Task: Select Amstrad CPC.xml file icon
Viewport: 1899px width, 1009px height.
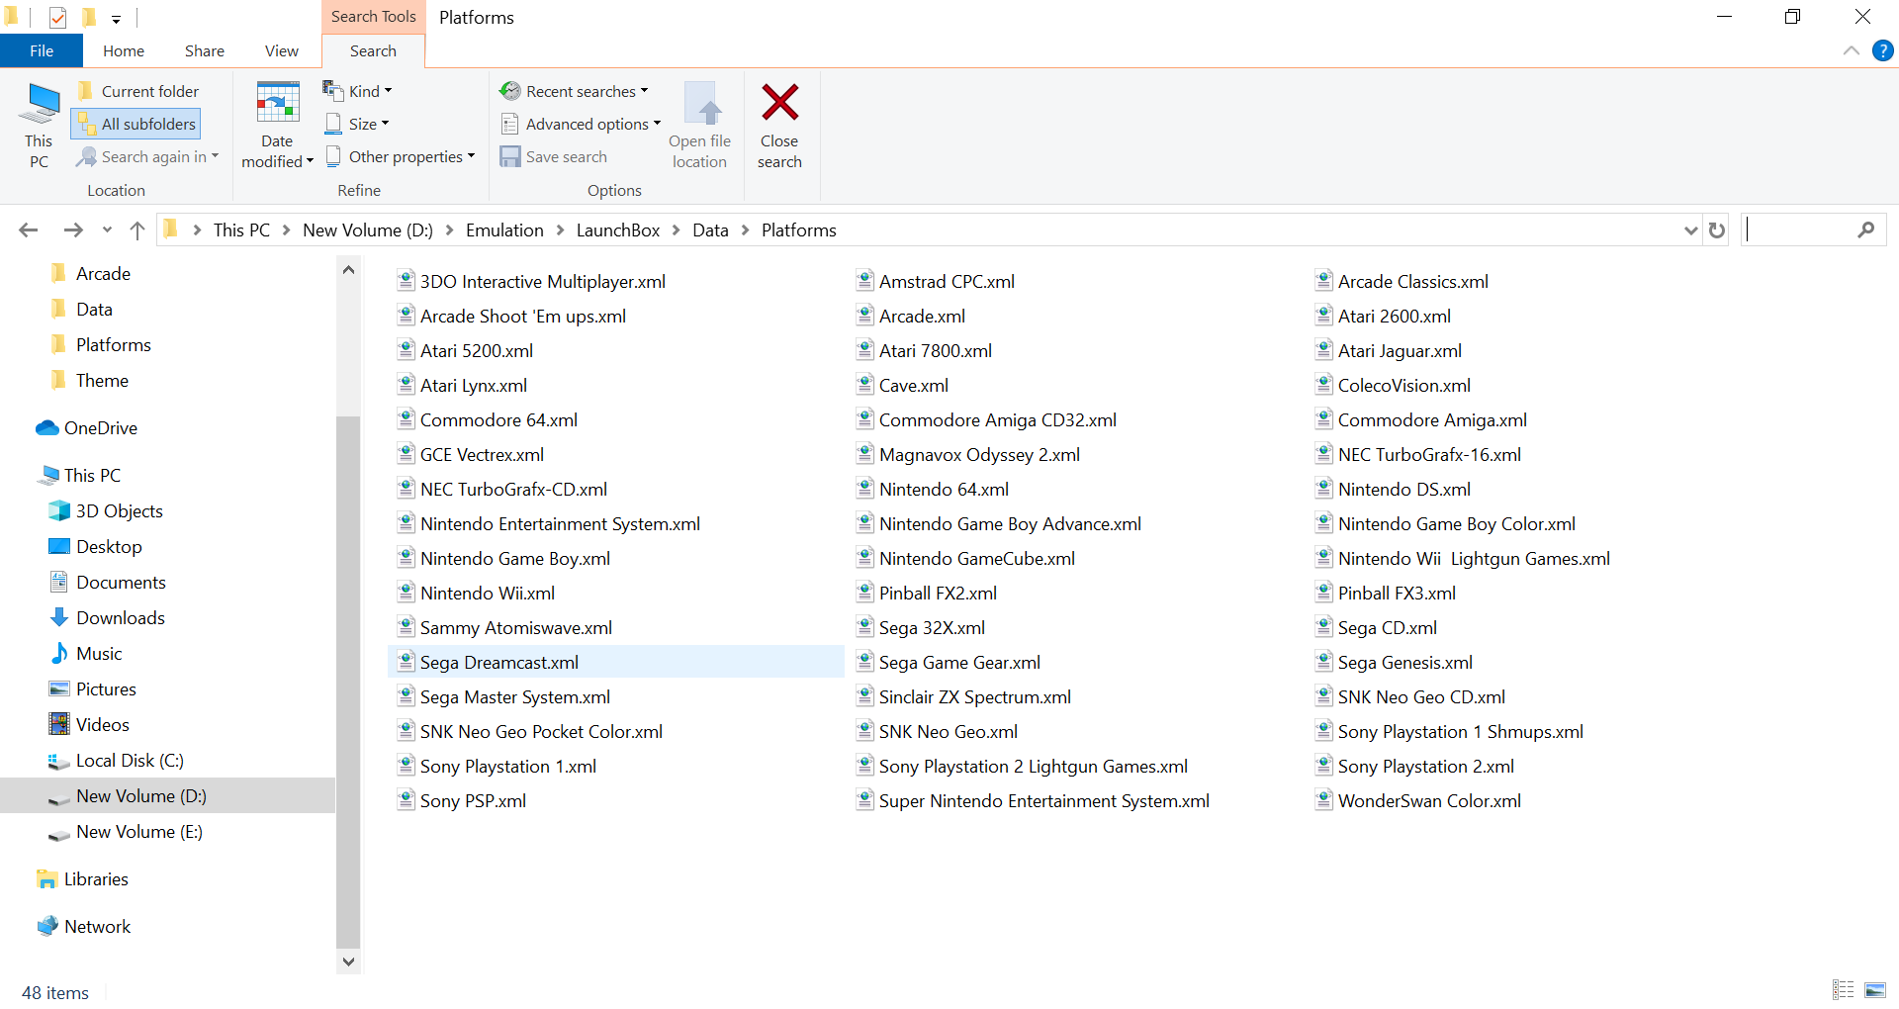Action: click(864, 281)
